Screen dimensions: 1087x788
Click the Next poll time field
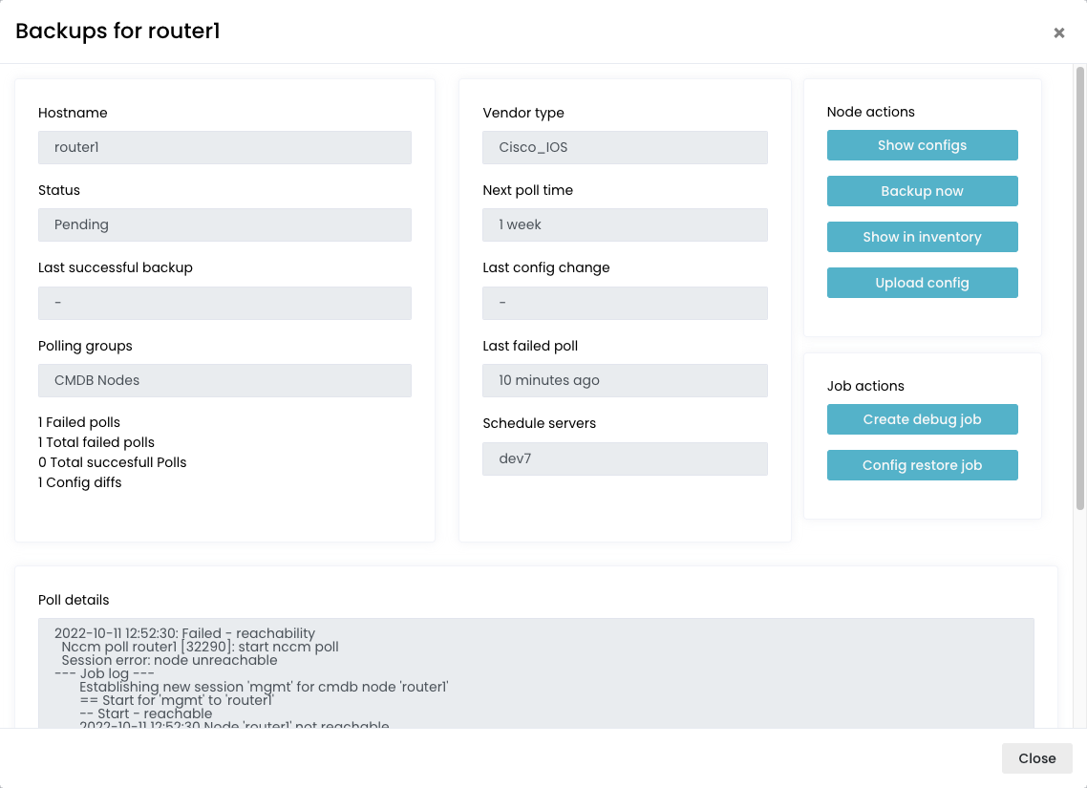pyautogui.click(x=625, y=224)
